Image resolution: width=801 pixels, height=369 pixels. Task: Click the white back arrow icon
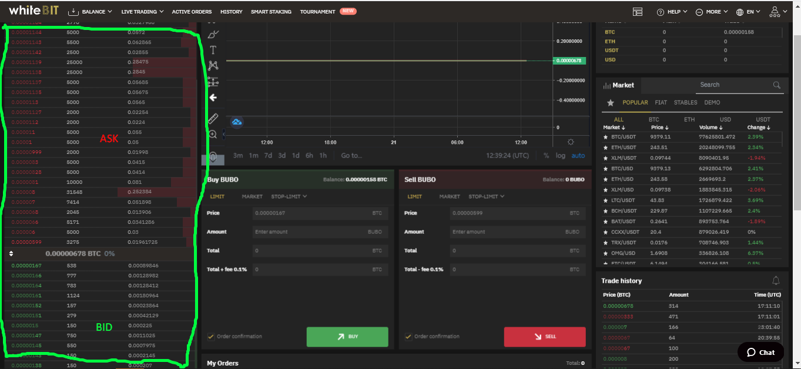213,98
